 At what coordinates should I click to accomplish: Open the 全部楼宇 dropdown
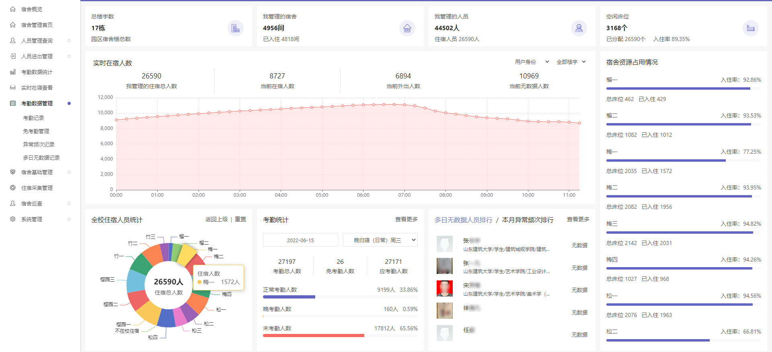(571, 62)
